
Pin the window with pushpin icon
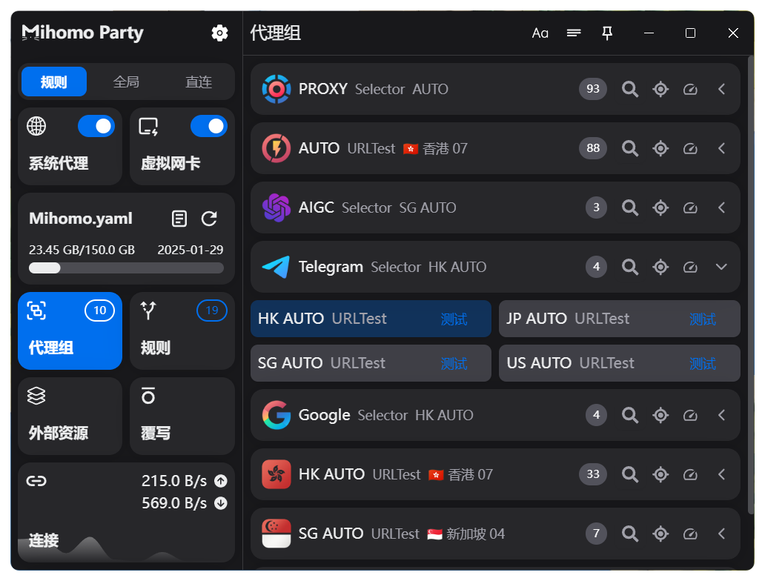click(x=607, y=33)
